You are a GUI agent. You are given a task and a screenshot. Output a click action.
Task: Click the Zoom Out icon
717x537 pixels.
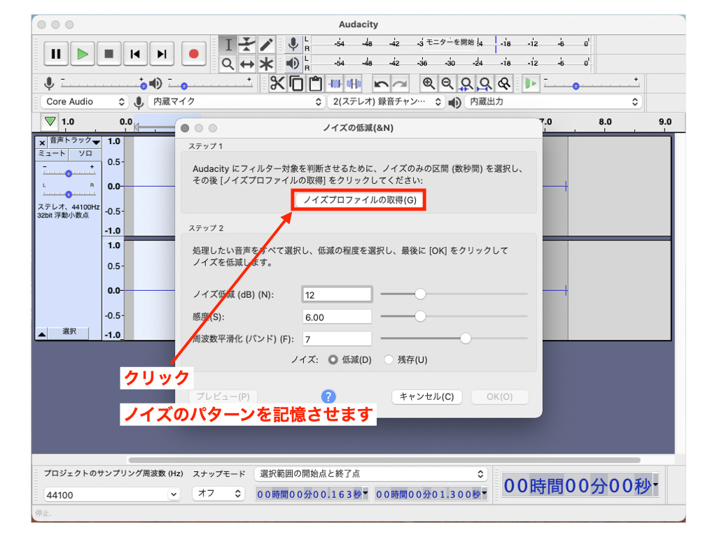[x=447, y=84]
